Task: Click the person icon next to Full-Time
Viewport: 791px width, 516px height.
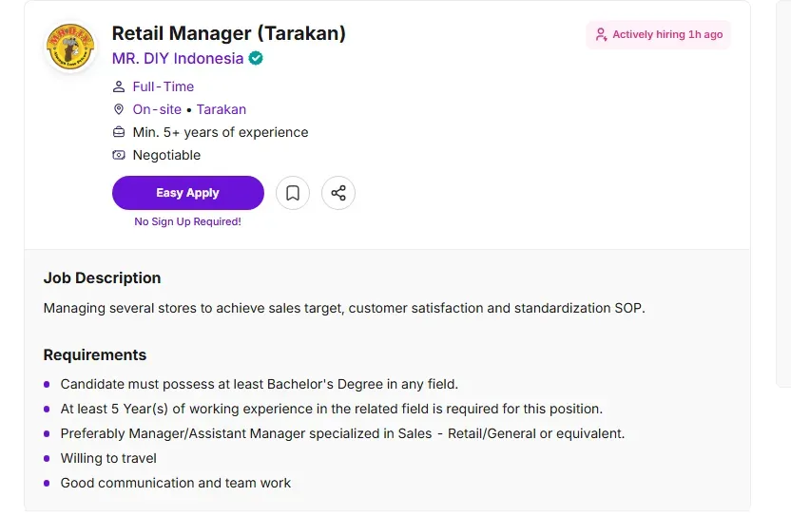Action: pyautogui.click(x=119, y=86)
